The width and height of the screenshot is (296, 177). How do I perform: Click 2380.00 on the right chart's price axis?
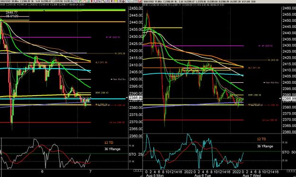[289, 107]
